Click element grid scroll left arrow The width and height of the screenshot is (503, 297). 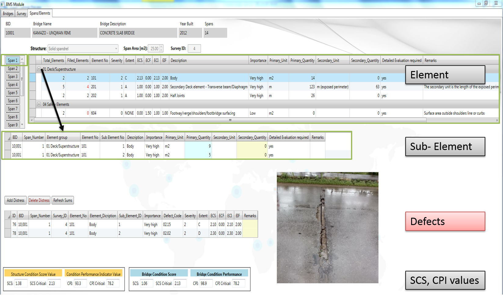(x=32, y=120)
